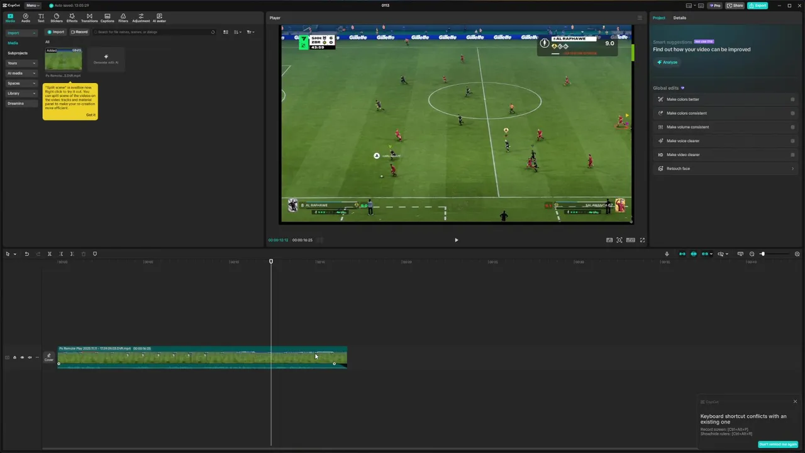Select Media in the sidebar

point(13,43)
